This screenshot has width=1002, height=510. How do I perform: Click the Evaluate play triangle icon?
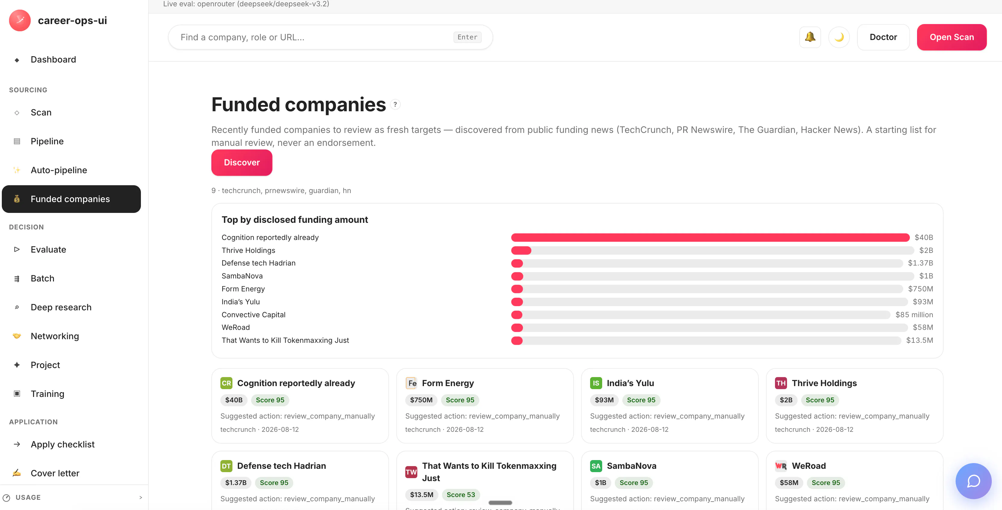(17, 249)
